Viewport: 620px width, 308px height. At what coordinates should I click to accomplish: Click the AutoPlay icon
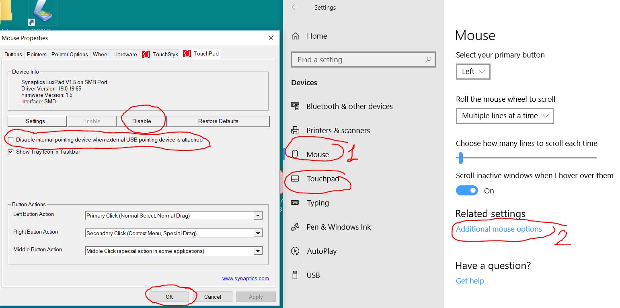(295, 251)
